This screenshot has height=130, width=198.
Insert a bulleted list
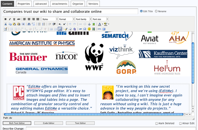click(39, 24)
